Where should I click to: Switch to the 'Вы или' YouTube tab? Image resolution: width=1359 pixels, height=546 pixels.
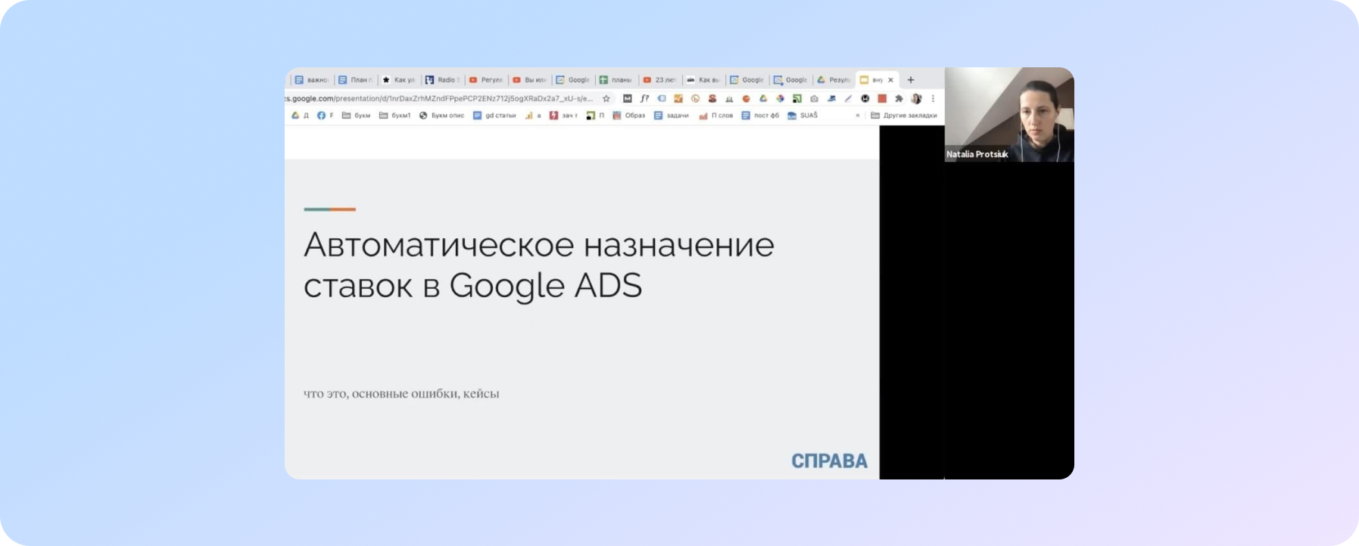[x=530, y=79]
